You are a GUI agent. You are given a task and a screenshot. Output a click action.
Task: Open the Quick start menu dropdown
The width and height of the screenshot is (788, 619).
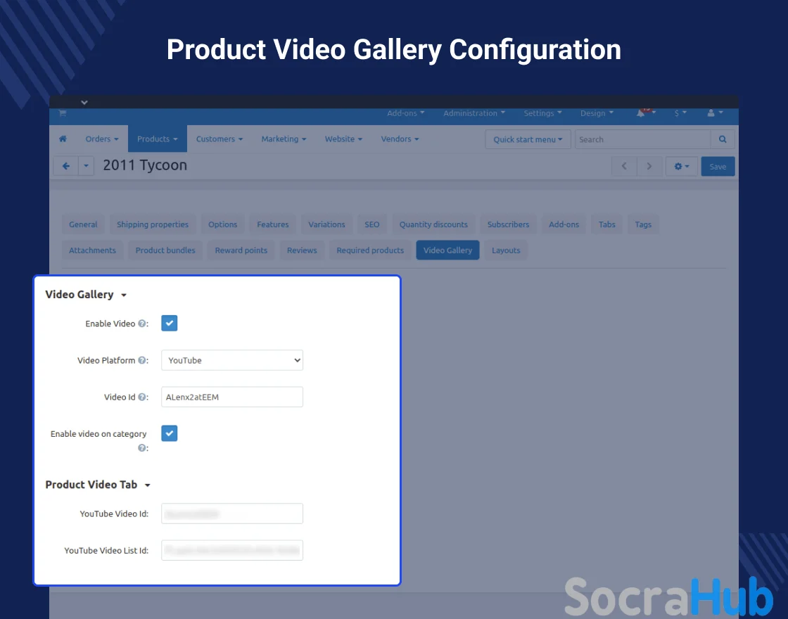click(x=528, y=139)
